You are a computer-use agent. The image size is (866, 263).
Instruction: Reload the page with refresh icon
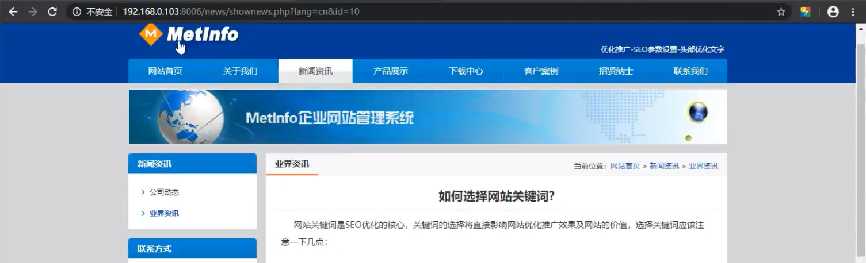point(52,11)
